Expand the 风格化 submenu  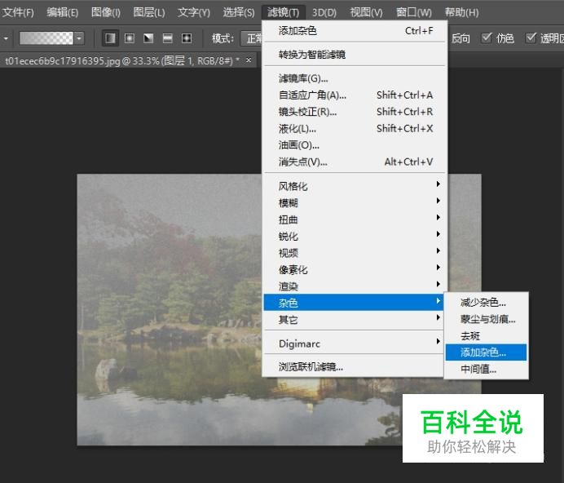click(355, 186)
